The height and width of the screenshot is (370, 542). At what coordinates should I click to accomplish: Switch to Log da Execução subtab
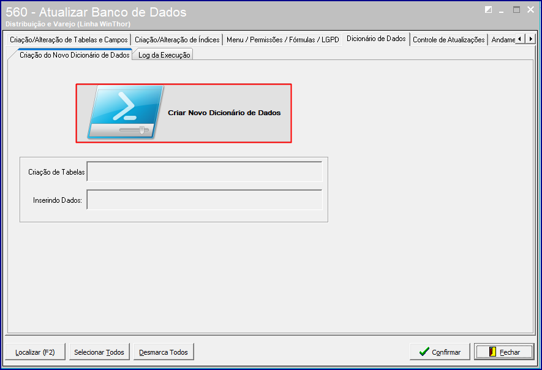click(164, 55)
